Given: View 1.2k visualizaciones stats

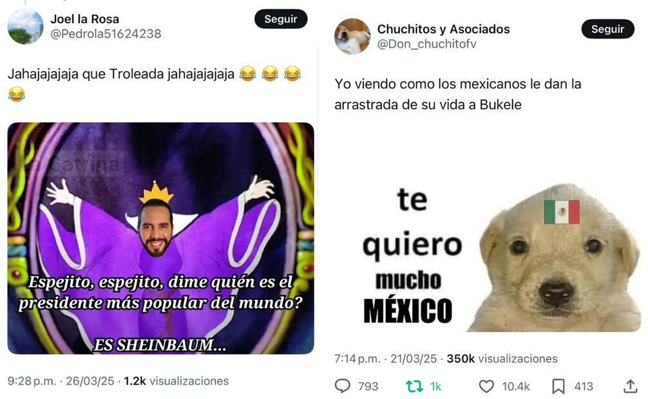Looking at the screenshot, I should tap(176, 381).
